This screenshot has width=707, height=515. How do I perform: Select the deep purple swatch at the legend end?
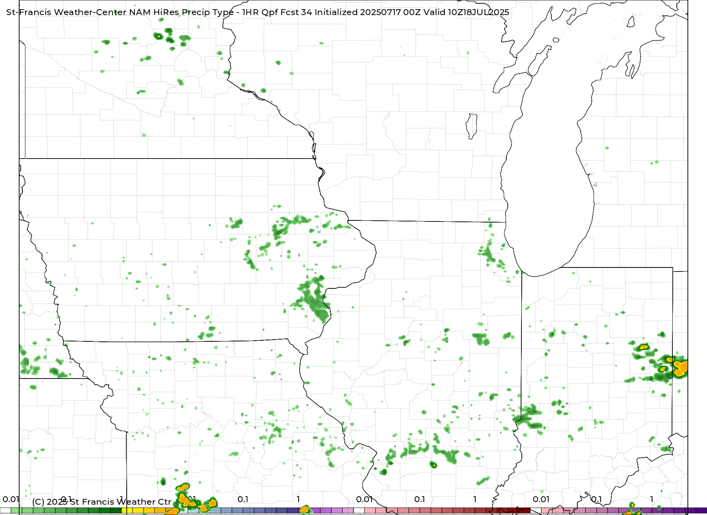click(701, 511)
